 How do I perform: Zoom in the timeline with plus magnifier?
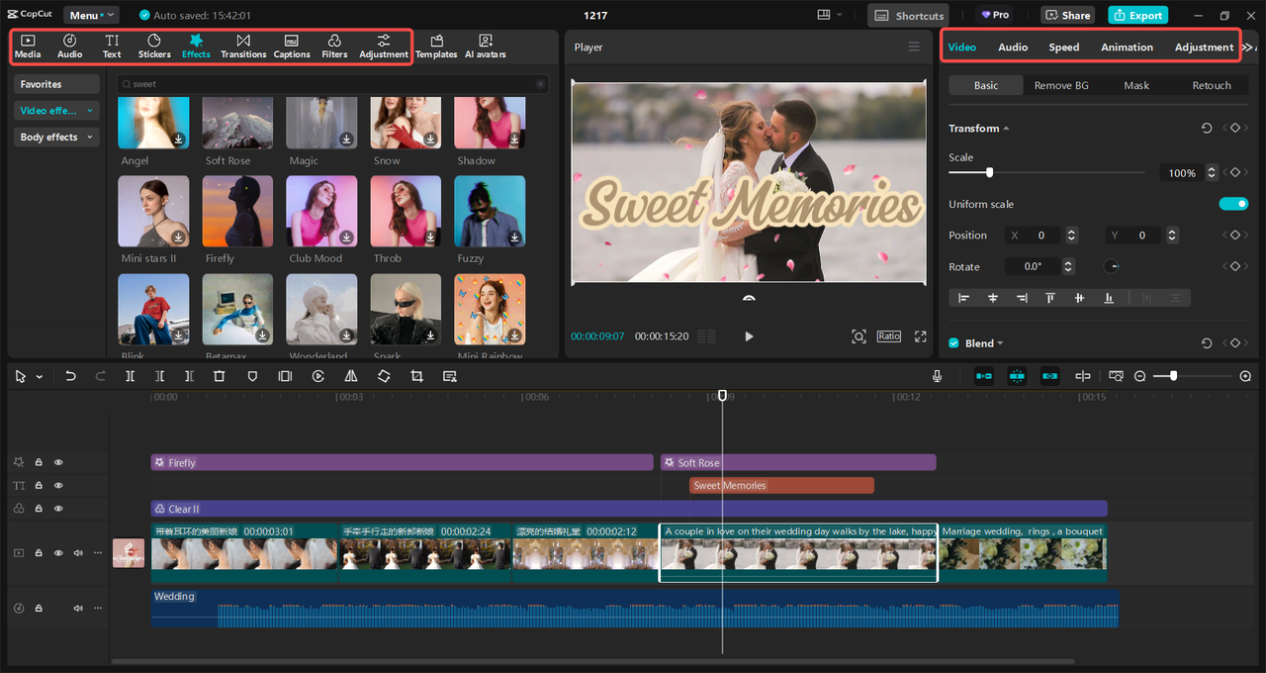pyautogui.click(x=1245, y=376)
